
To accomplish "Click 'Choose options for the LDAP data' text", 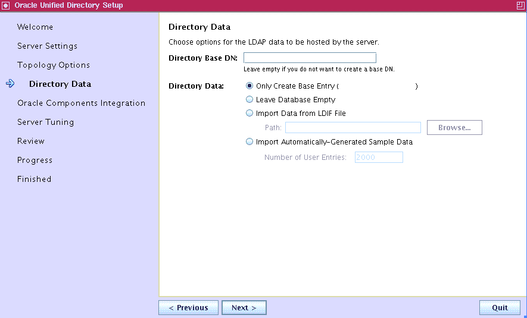I will [x=273, y=42].
